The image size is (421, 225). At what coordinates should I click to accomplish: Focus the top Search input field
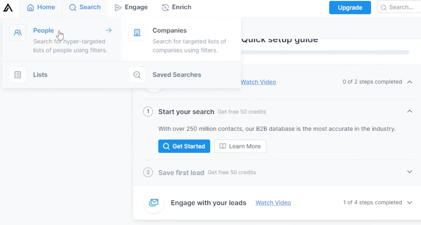pos(401,7)
